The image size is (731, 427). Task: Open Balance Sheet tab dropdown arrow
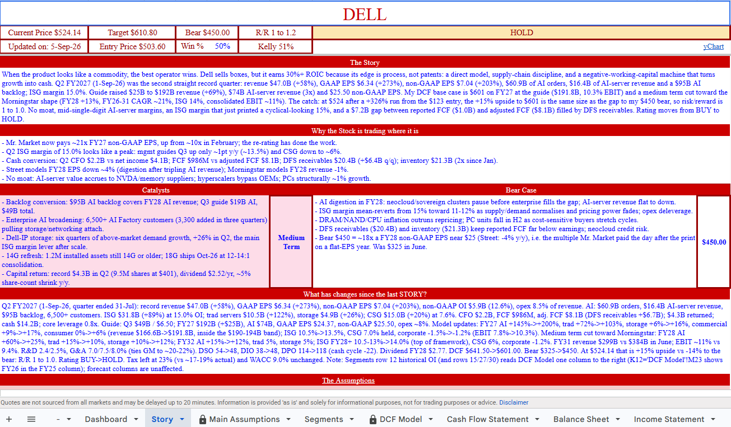[618, 419]
